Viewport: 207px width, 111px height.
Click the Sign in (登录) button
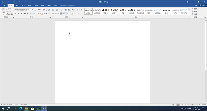pyautogui.click(x=196, y=5)
